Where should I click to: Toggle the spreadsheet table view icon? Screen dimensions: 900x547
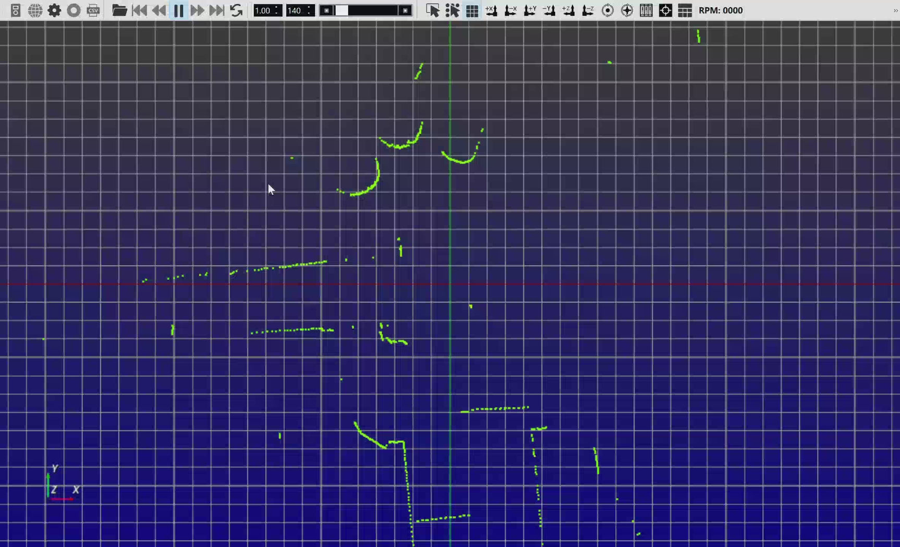[x=685, y=10]
